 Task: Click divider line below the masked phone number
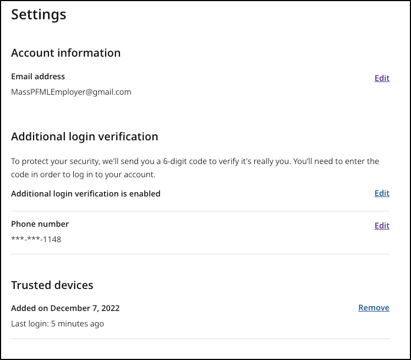tap(200, 254)
